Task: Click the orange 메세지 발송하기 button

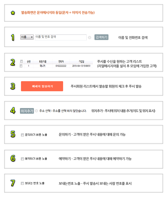Action: click(42, 86)
